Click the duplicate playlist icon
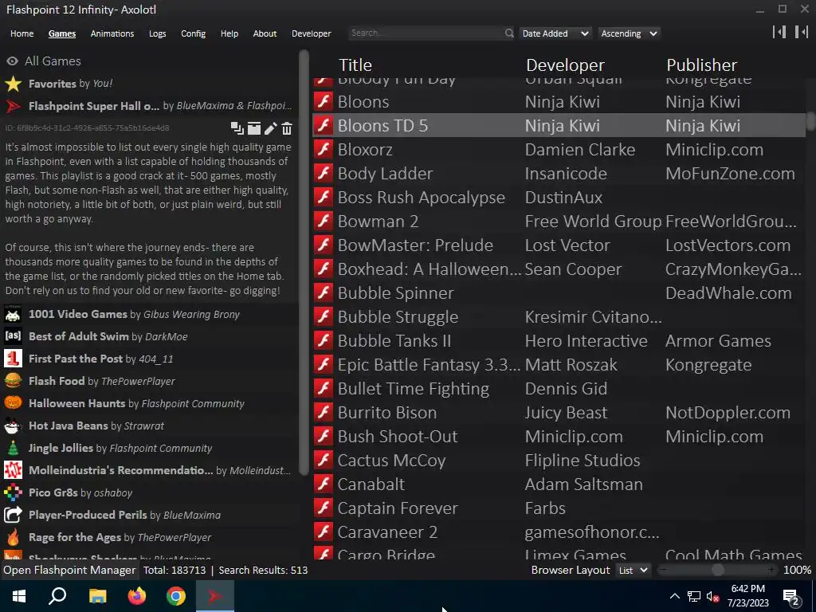This screenshot has width=816, height=612. pos(237,128)
